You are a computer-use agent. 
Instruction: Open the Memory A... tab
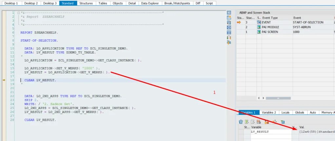(327, 113)
